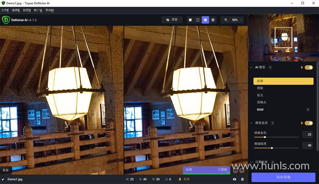Select the 标准 standard model
This screenshot has width=319, height=184.
pos(283,81)
